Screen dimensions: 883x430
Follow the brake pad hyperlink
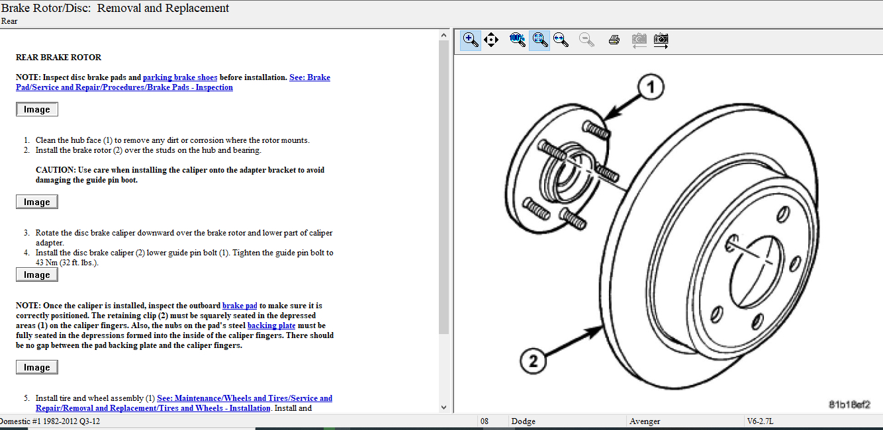coord(240,306)
